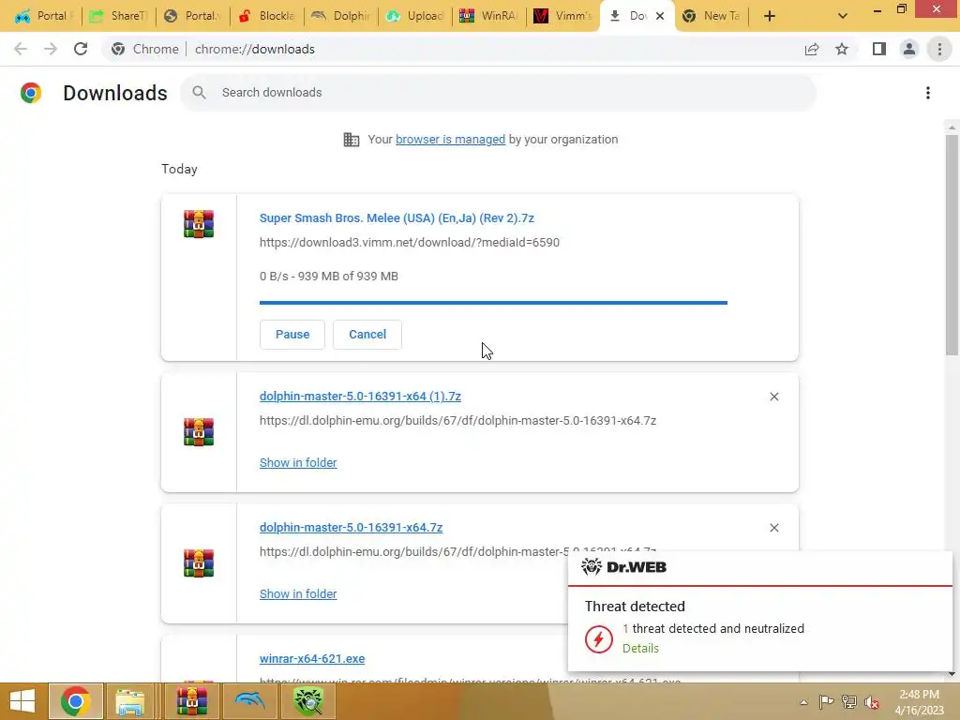Click the browser forward arrow
The width and height of the screenshot is (960, 720).
(x=51, y=49)
